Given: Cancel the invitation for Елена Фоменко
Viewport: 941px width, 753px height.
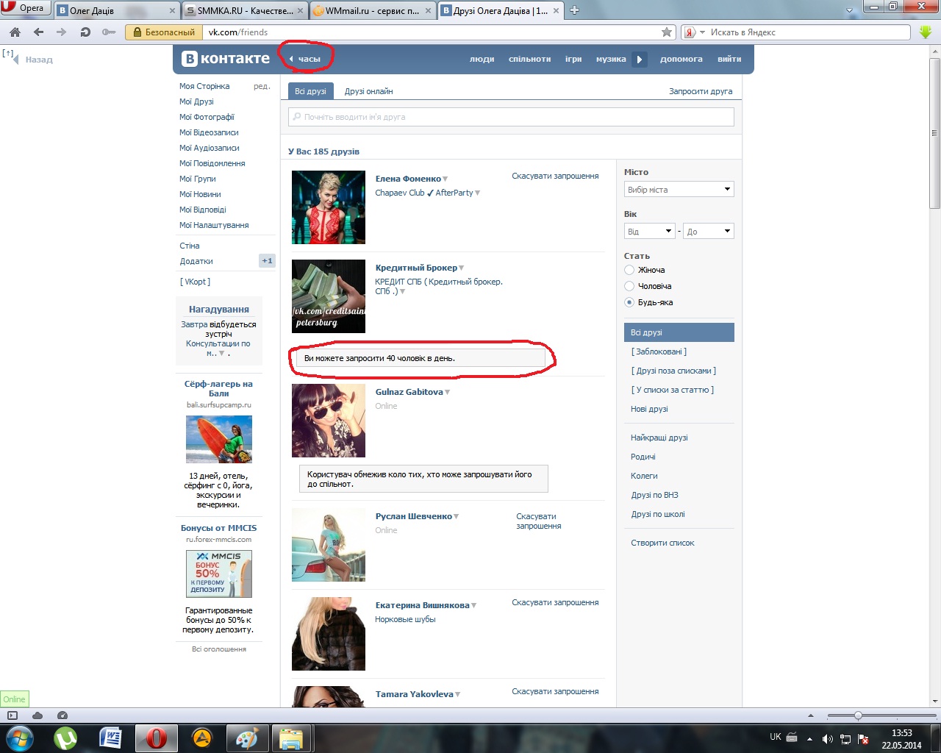Looking at the screenshot, I should pyautogui.click(x=555, y=176).
